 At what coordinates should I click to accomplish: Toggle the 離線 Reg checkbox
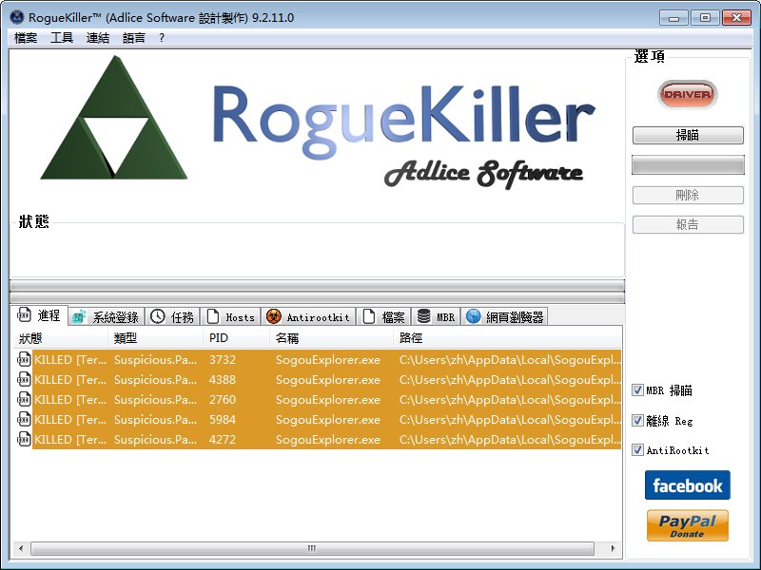click(x=637, y=421)
